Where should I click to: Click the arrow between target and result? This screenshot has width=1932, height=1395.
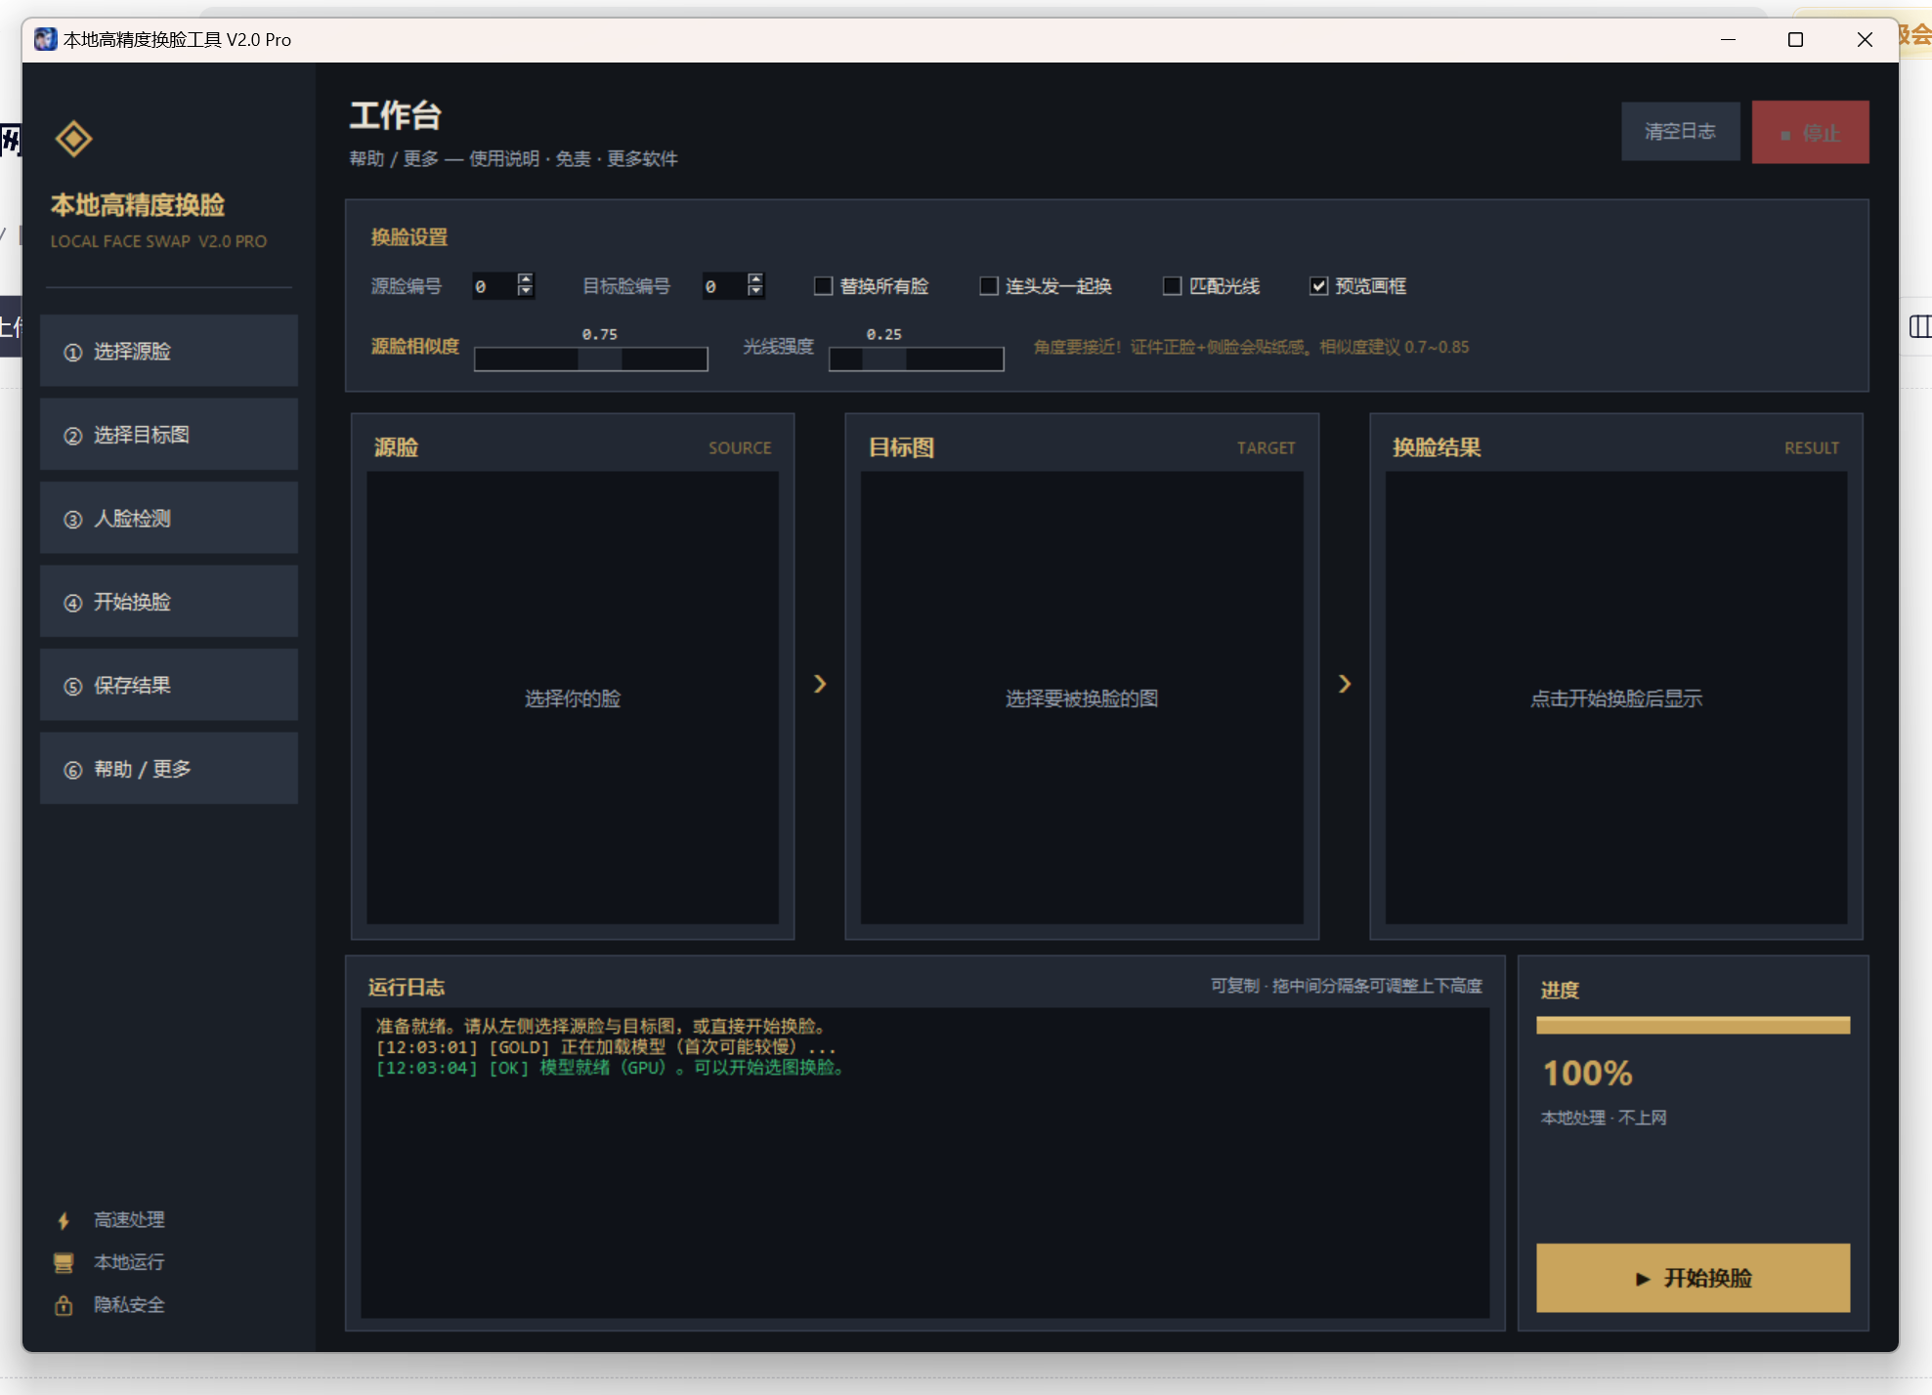[1345, 684]
